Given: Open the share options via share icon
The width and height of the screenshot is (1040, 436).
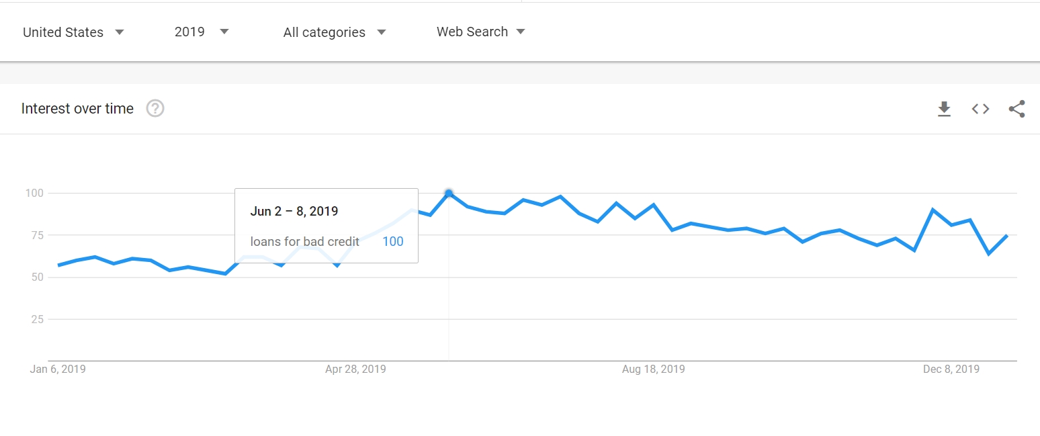Looking at the screenshot, I should pyautogui.click(x=1016, y=108).
